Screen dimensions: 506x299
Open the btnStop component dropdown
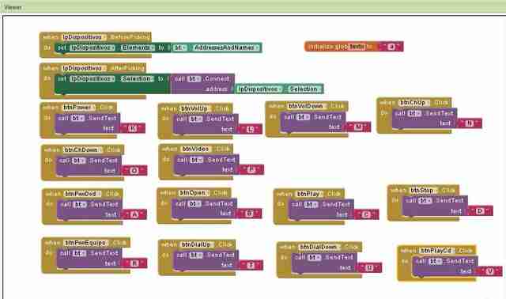pos(424,190)
